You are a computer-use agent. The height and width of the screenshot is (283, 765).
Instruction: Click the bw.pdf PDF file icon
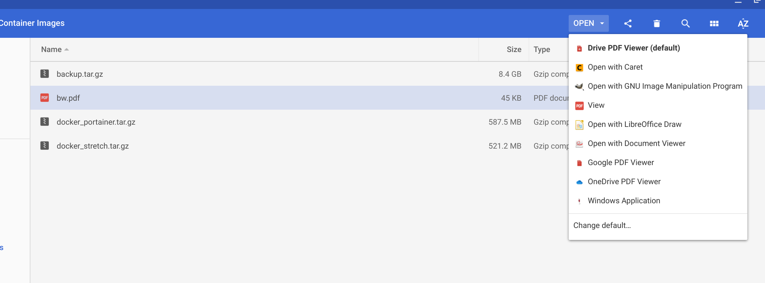pyautogui.click(x=45, y=98)
